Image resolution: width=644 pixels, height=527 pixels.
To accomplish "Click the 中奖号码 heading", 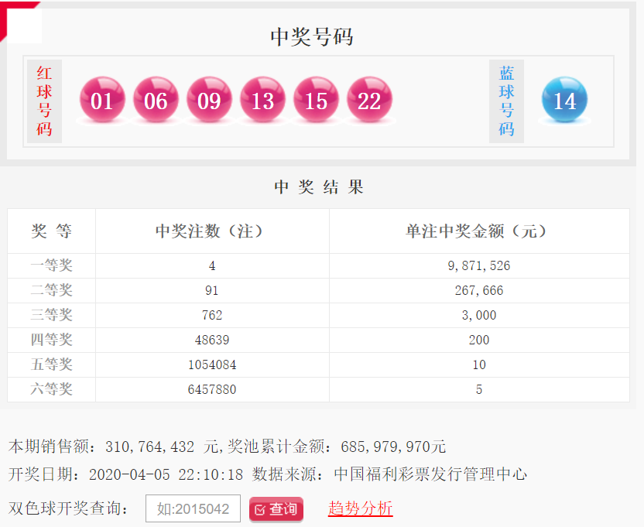I will [311, 37].
